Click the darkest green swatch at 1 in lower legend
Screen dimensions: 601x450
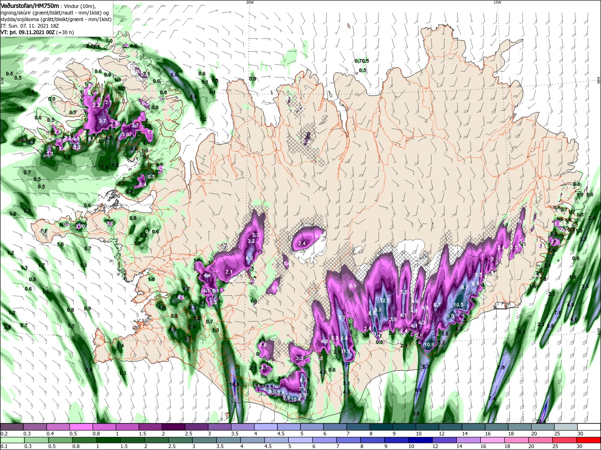click(108, 440)
